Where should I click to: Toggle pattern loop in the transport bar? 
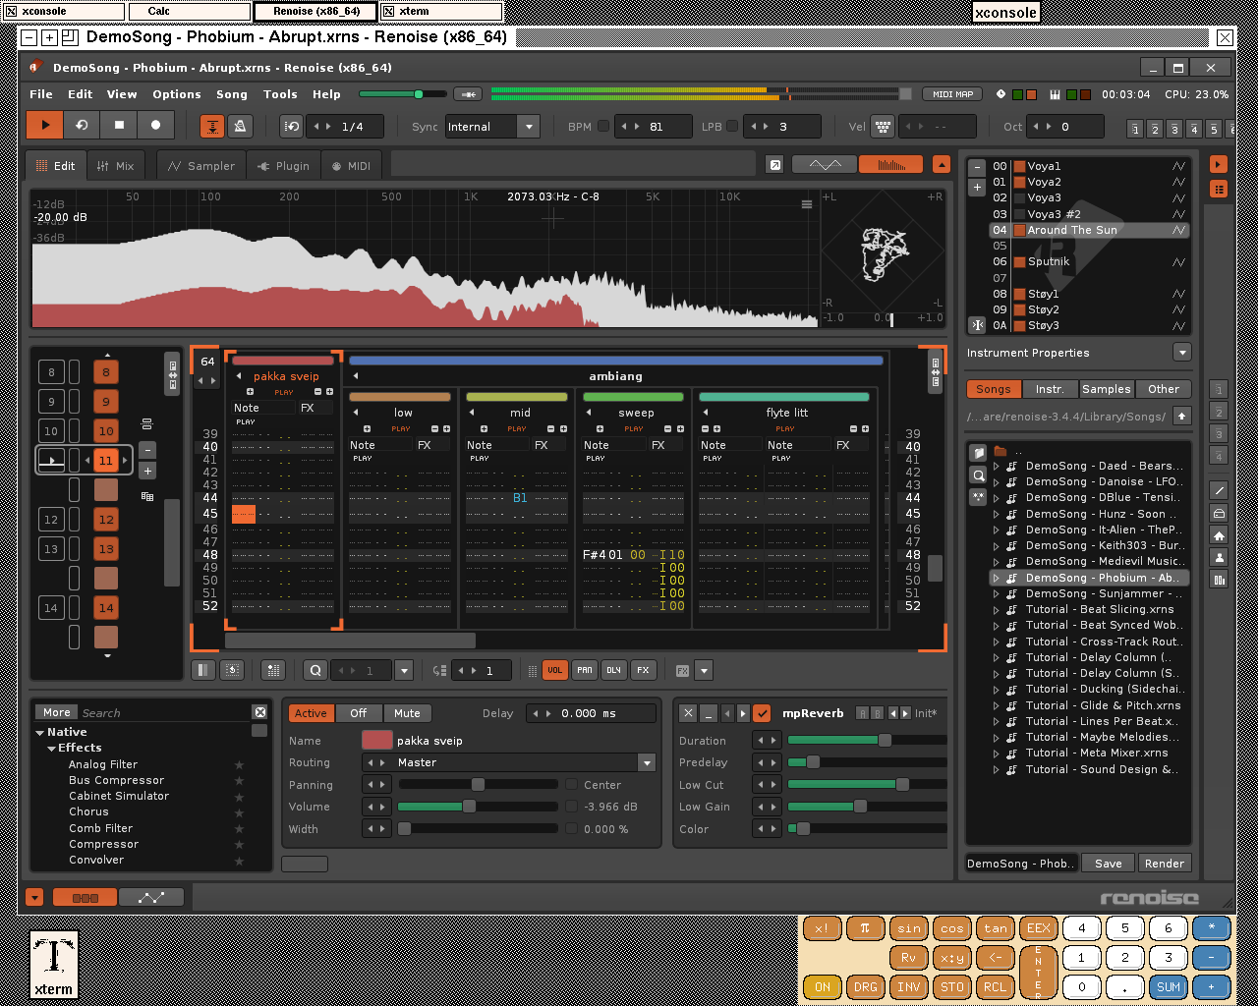click(x=83, y=126)
